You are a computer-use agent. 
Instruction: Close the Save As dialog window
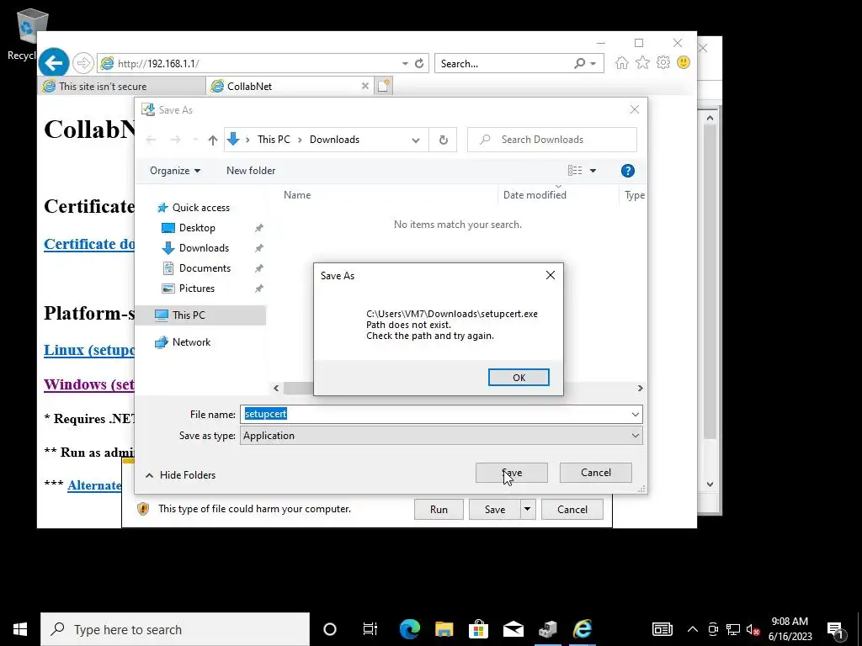[x=635, y=109]
